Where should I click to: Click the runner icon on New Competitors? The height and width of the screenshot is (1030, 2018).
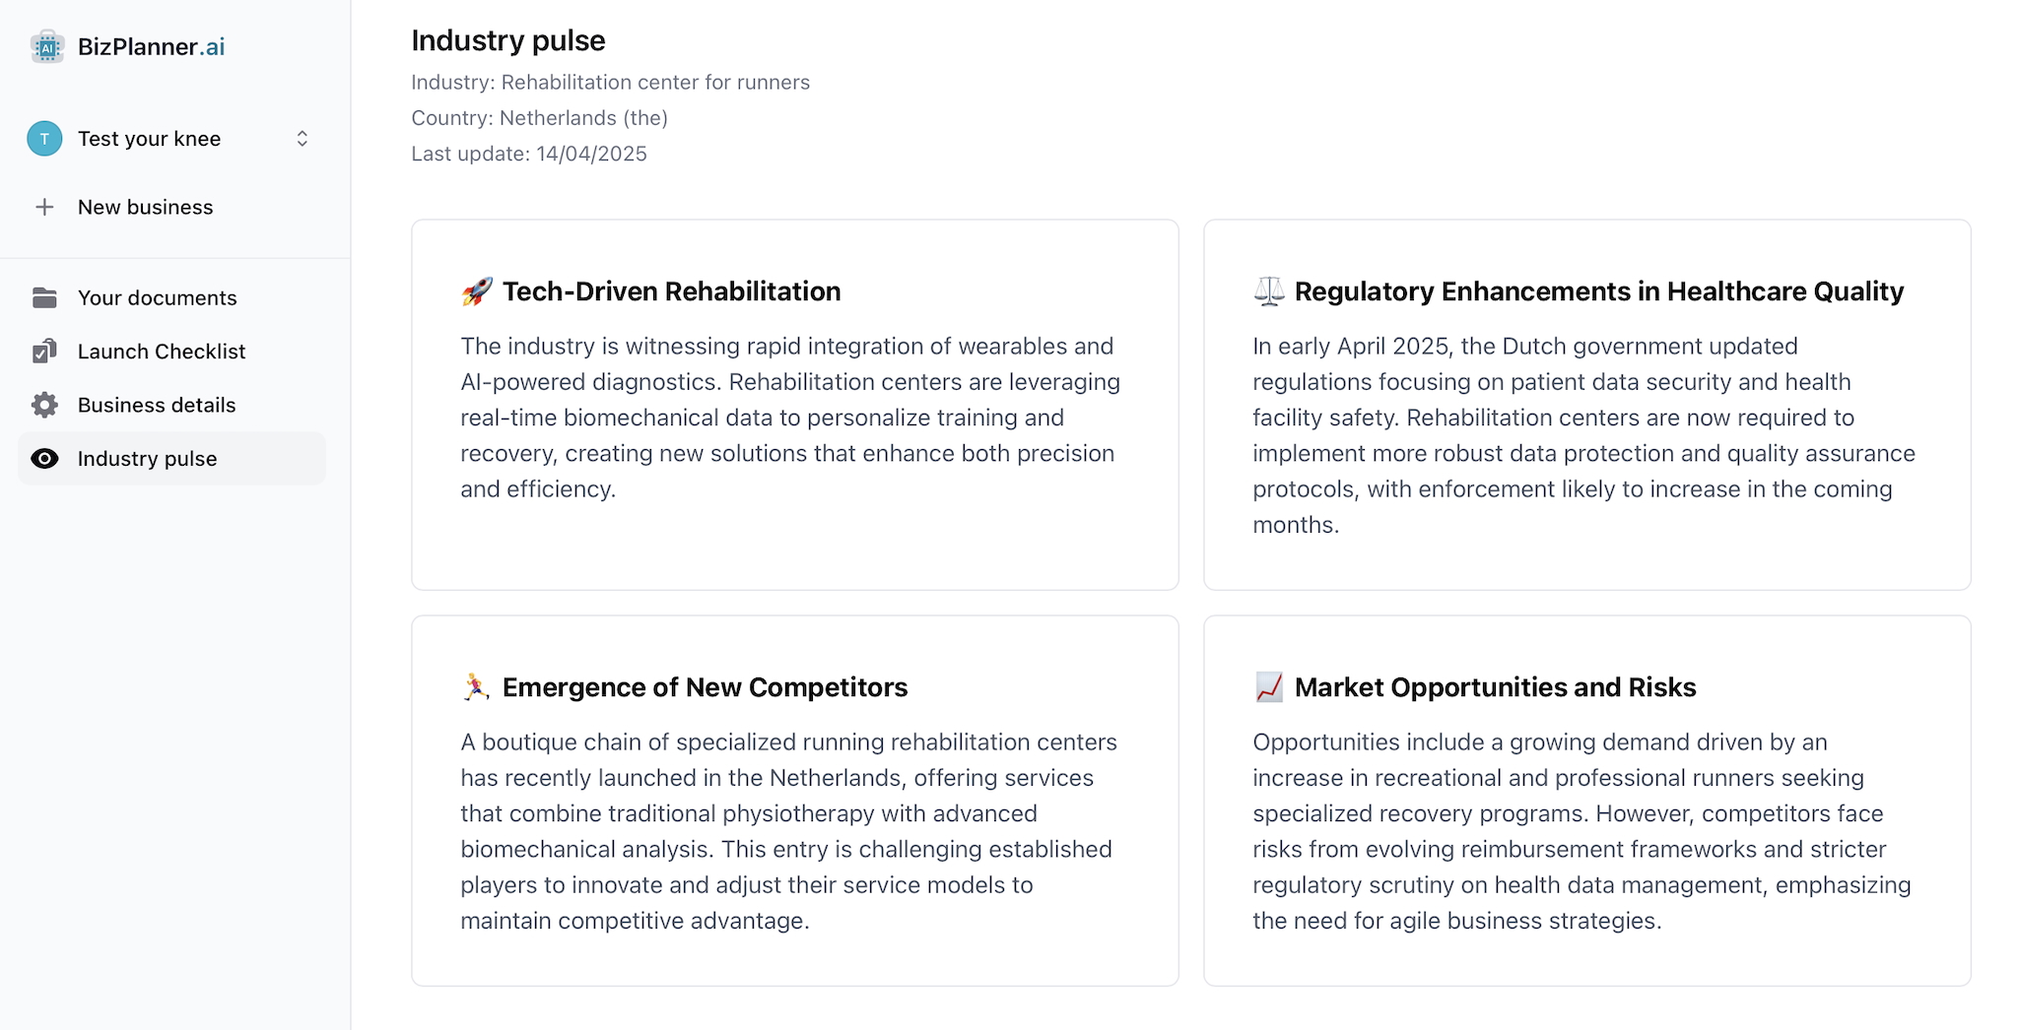[x=477, y=687]
